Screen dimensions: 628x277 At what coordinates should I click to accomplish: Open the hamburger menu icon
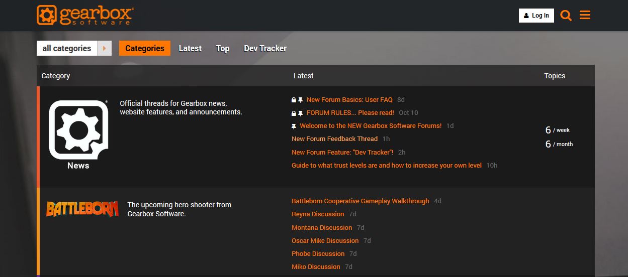[585, 15]
